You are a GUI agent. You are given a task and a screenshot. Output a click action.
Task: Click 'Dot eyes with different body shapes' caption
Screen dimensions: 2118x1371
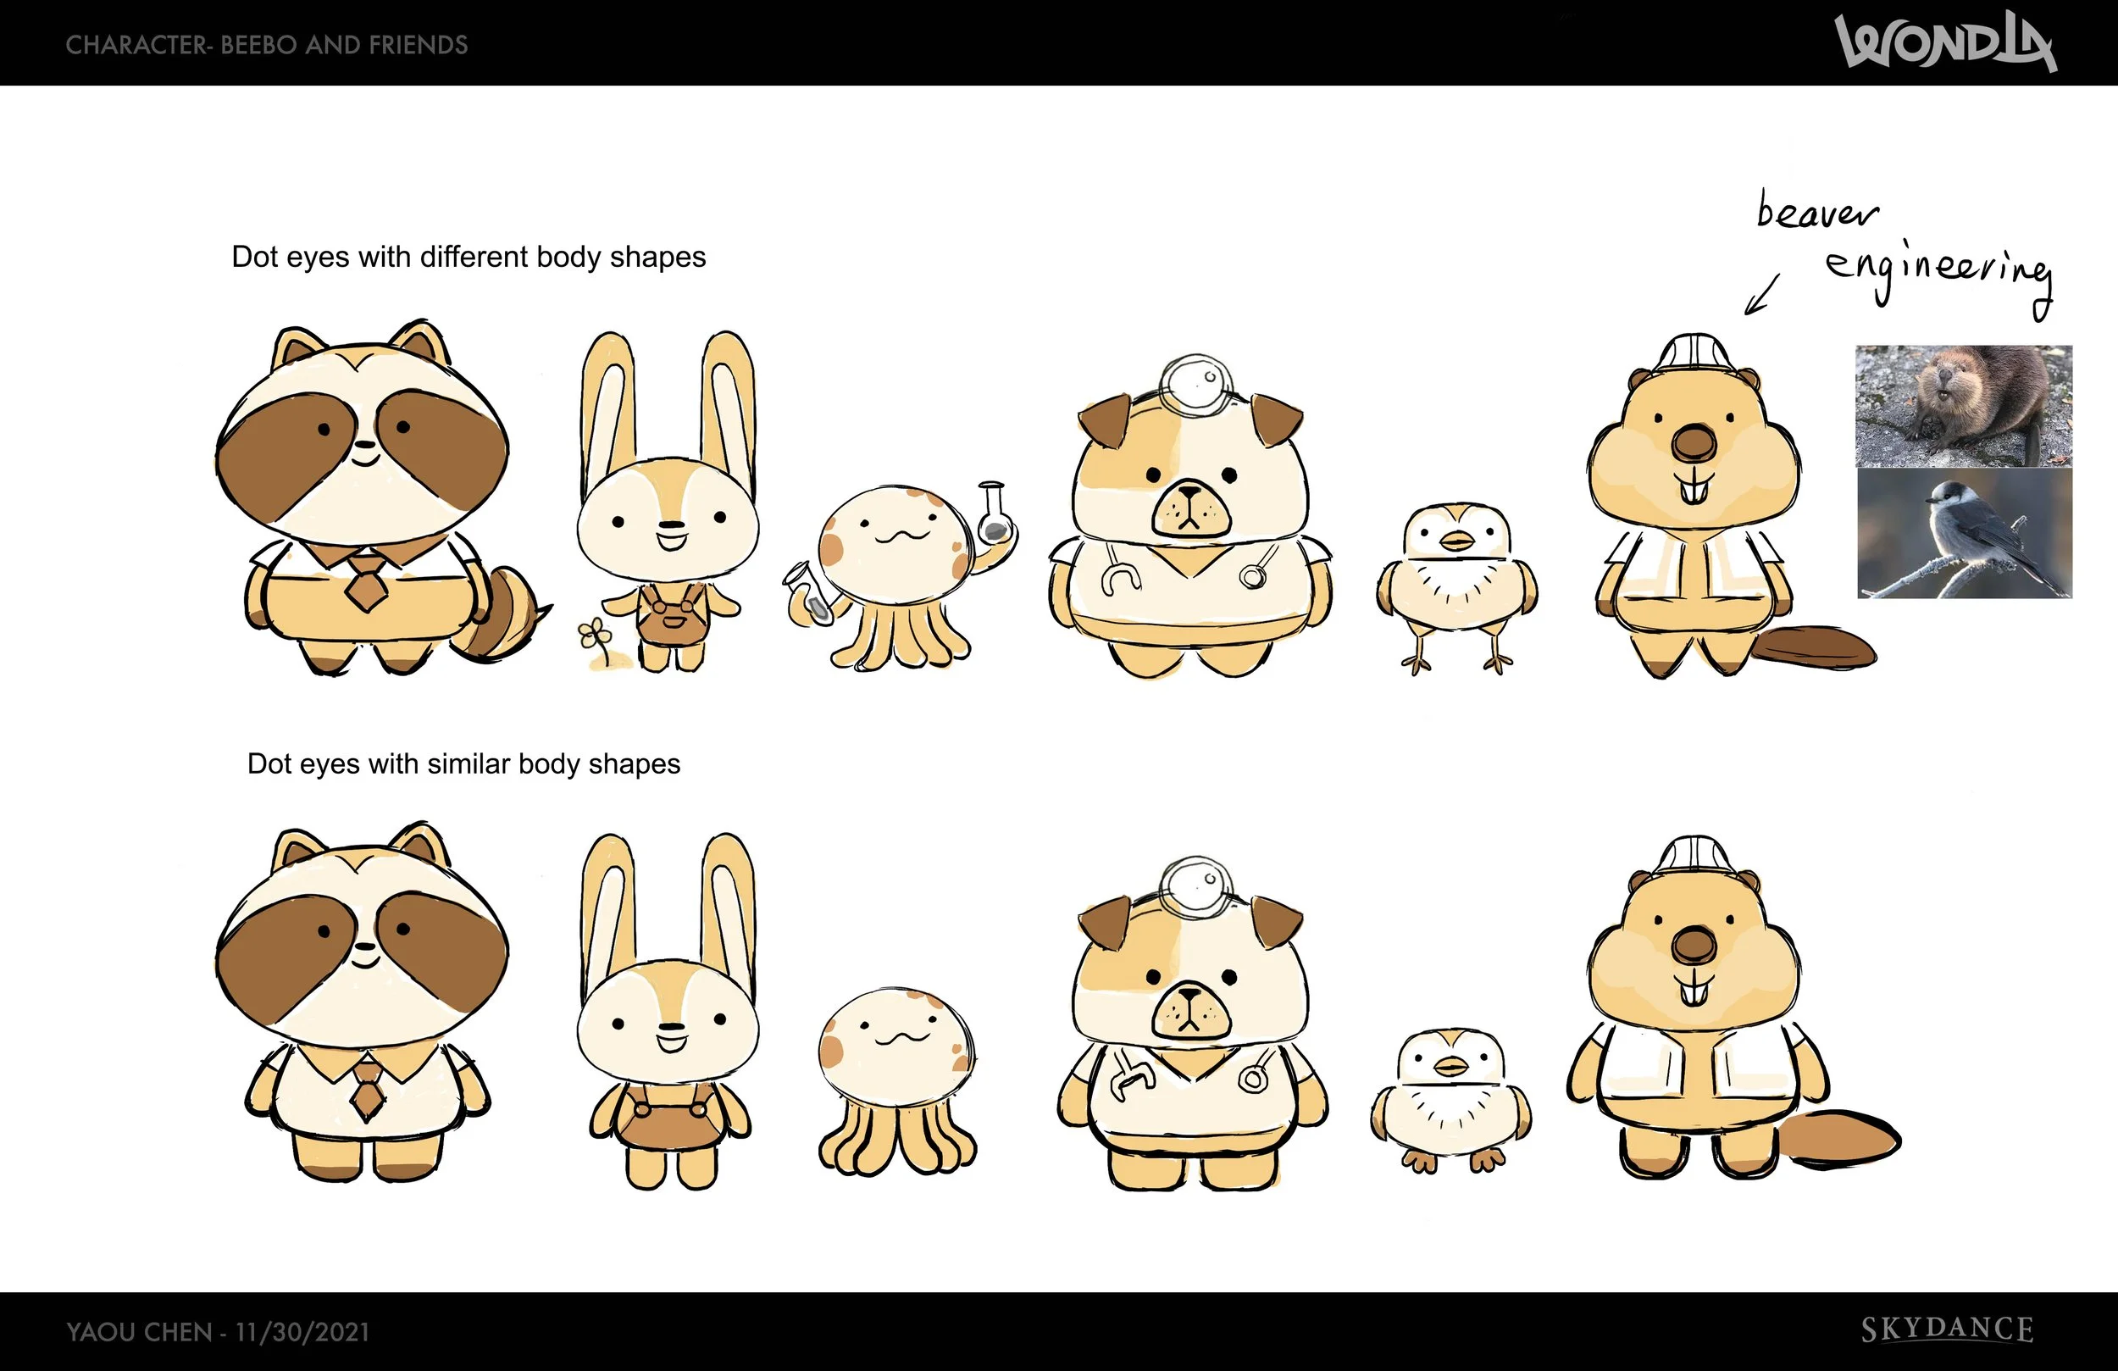point(469,258)
